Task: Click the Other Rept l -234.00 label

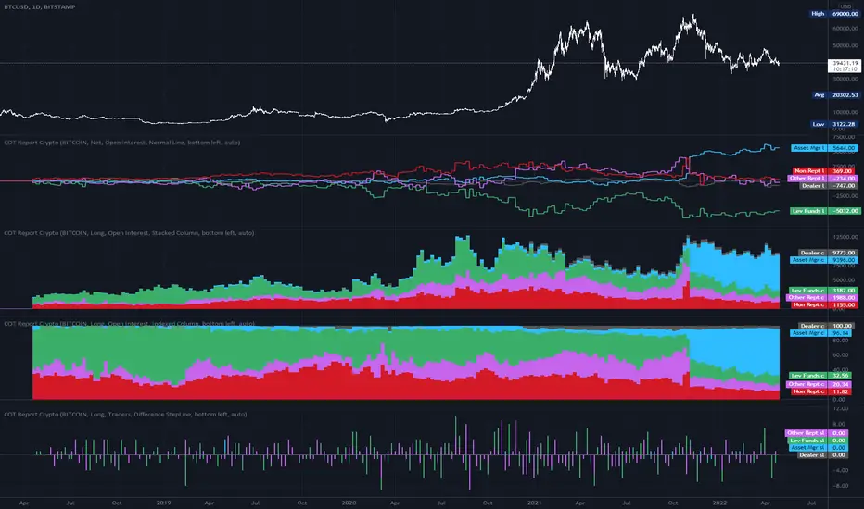Action: coord(823,179)
